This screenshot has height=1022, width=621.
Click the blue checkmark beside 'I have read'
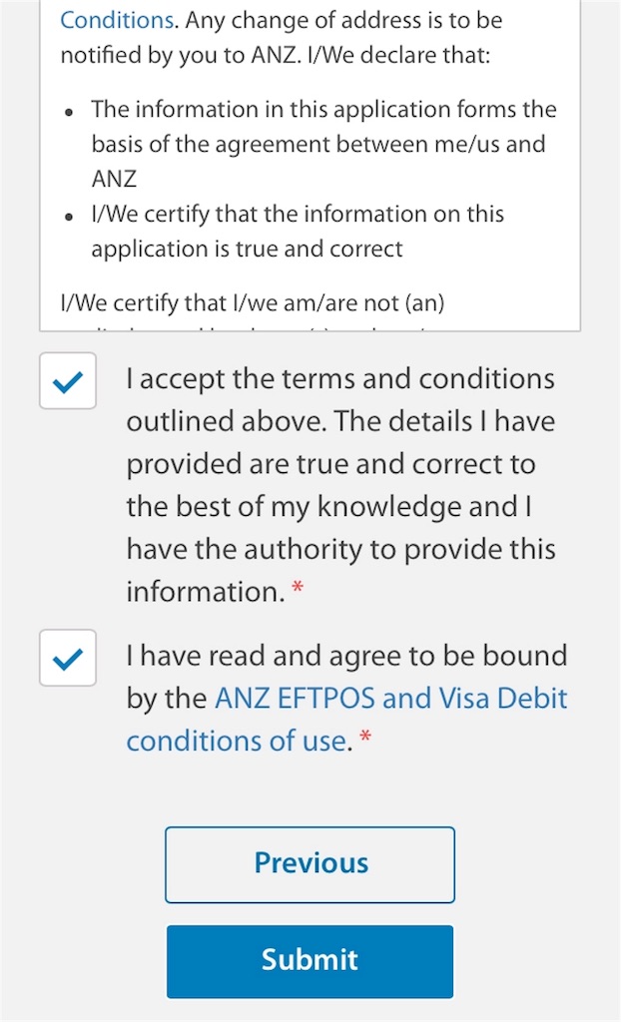pyautogui.click(x=68, y=659)
